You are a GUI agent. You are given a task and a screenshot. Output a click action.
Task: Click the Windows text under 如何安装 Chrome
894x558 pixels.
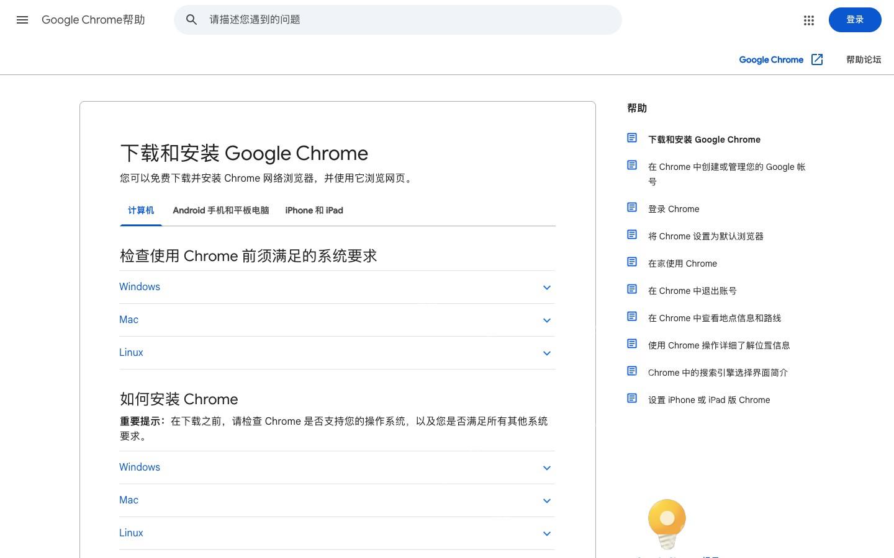pyautogui.click(x=140, y=467)
